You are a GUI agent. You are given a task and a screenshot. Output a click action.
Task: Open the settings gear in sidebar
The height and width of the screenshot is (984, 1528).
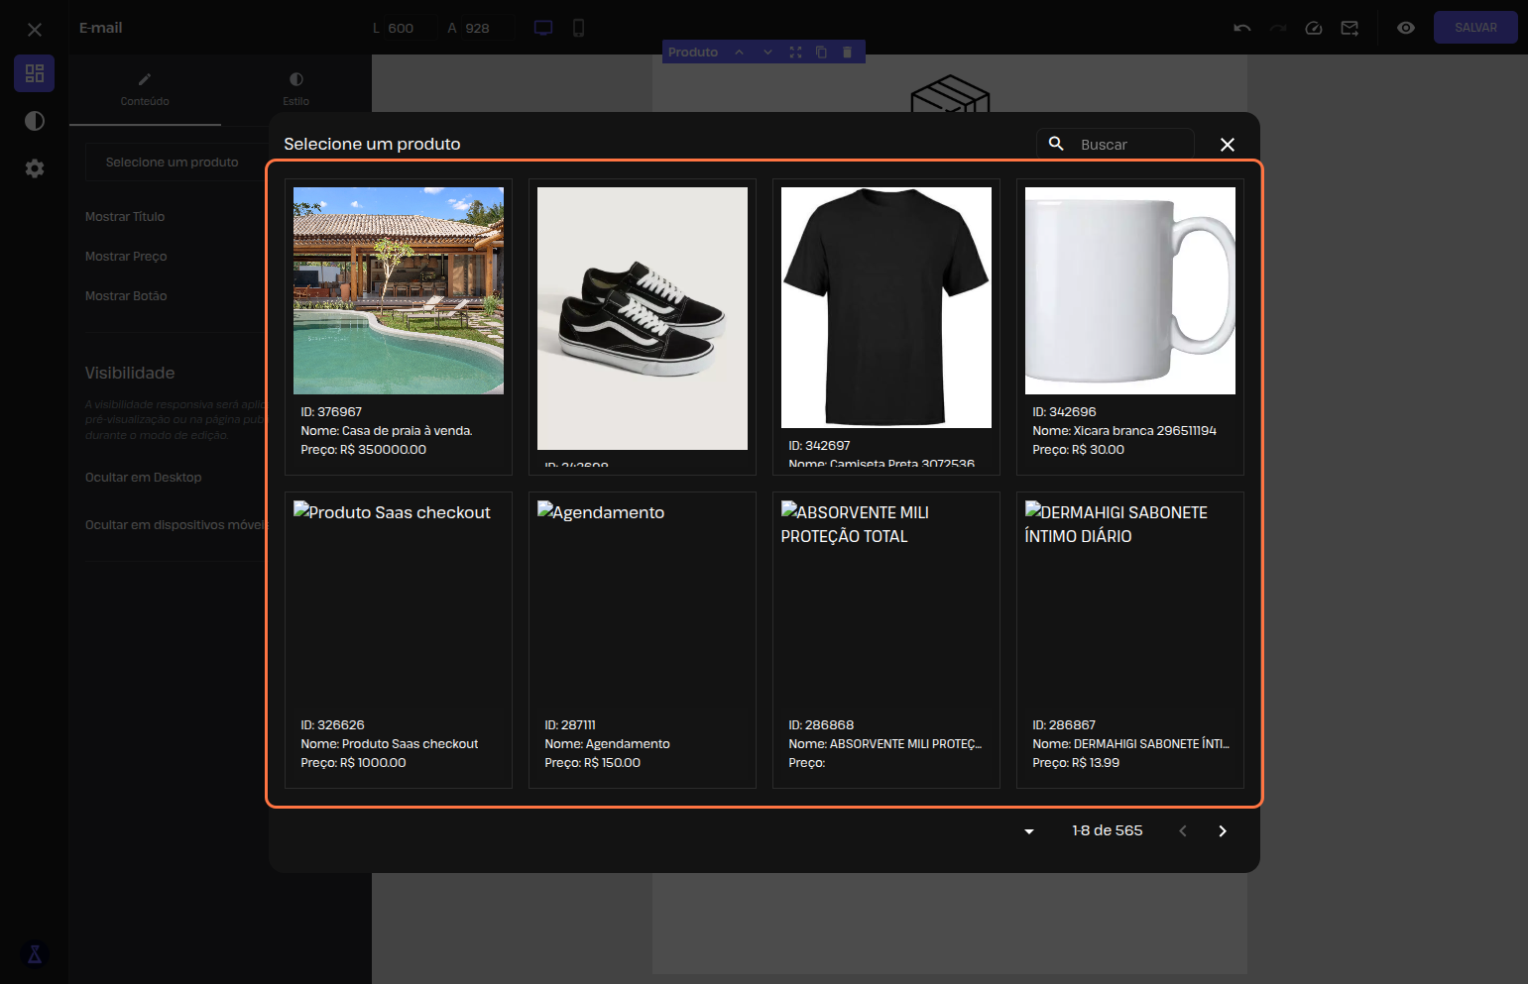coord(35,168)
